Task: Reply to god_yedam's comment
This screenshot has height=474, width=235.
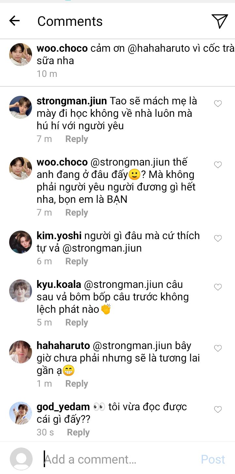Action: (78, 432)
